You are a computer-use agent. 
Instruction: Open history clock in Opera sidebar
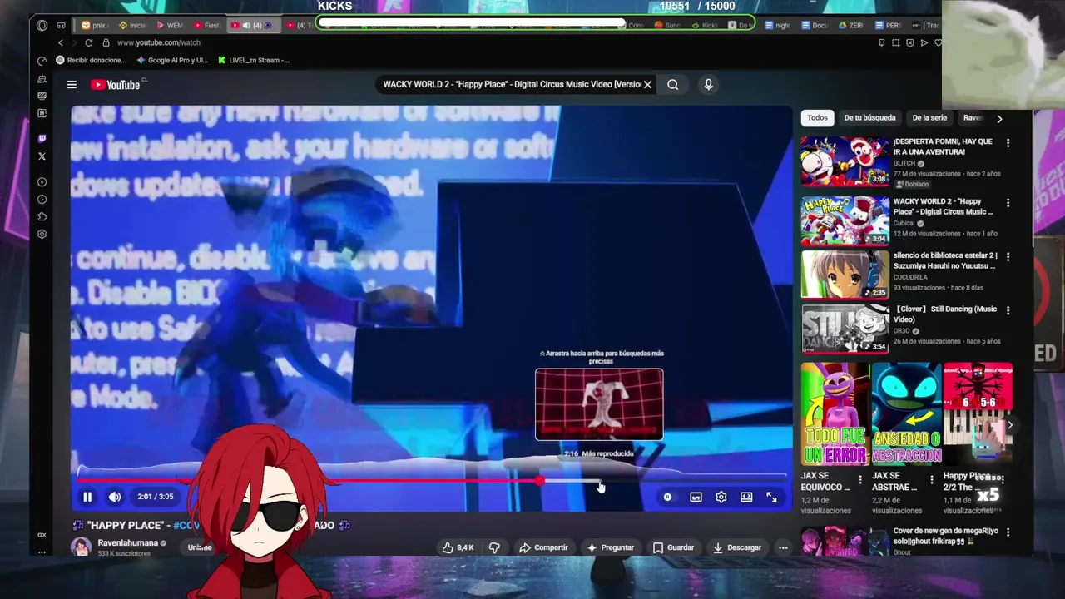point(42,200)
